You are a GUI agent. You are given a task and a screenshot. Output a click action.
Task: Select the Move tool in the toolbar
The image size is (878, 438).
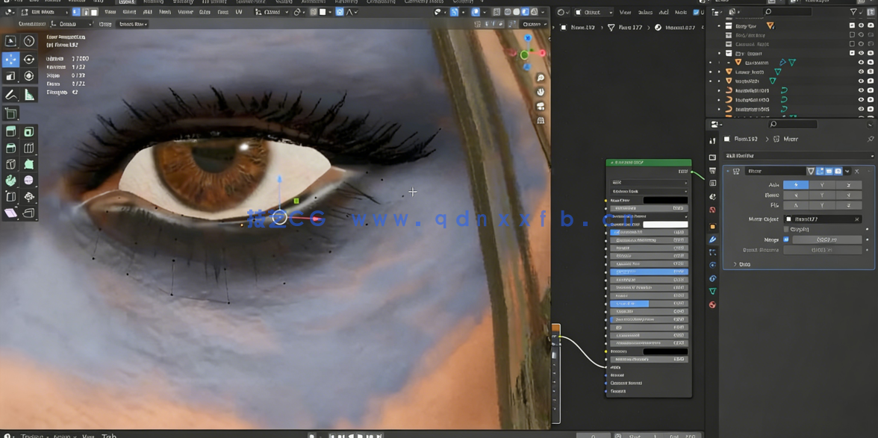coord(10,58)
